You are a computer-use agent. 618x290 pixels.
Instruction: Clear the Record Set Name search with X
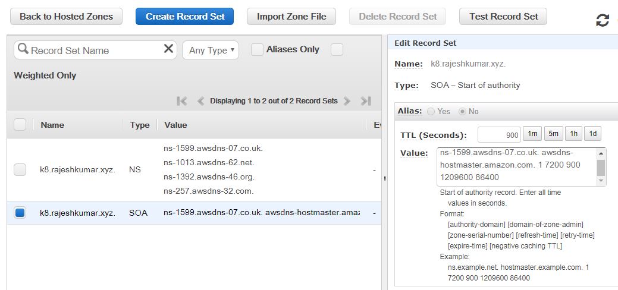[x=169, y=49]
